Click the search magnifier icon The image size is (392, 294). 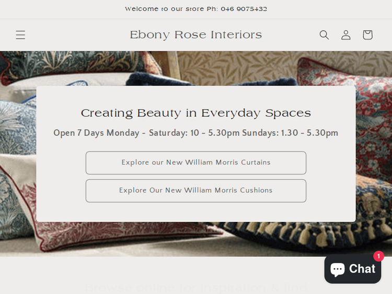pyautogui.click(x=324, y=35)
